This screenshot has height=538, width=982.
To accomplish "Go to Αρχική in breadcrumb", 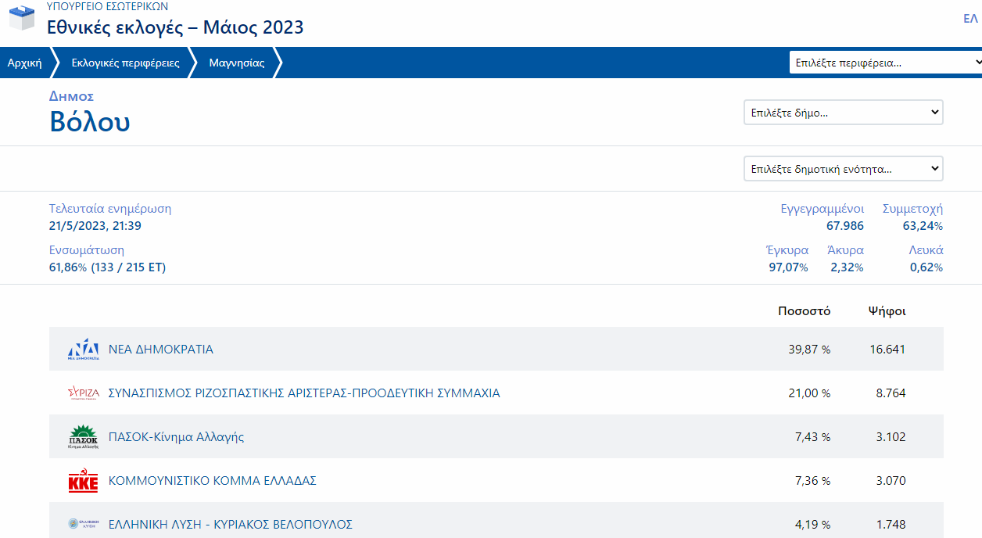I will click(x=24, y=63).
